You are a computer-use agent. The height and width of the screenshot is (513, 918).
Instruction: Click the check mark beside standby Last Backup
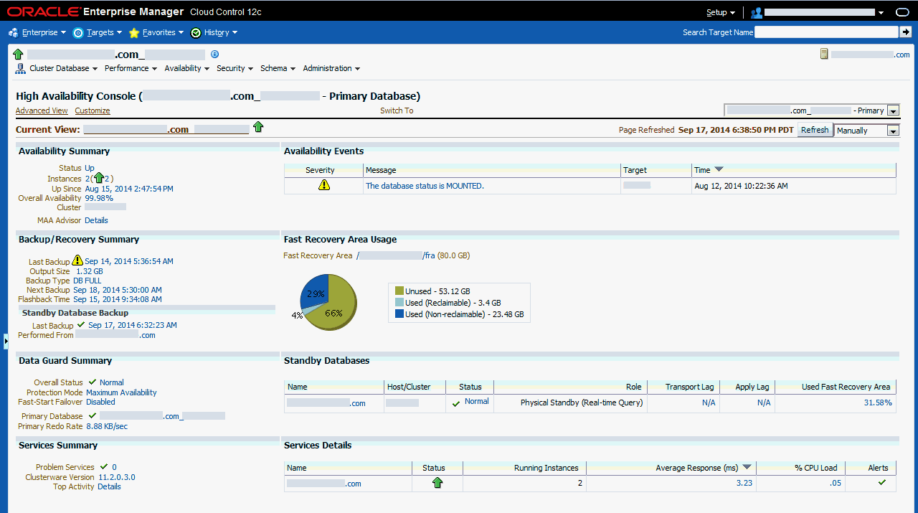(81, 325)
